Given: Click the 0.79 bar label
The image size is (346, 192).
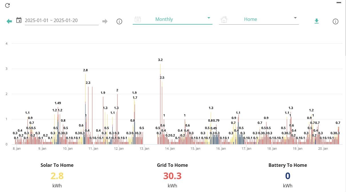Looking at the screenshot, I should pos(216,120).
